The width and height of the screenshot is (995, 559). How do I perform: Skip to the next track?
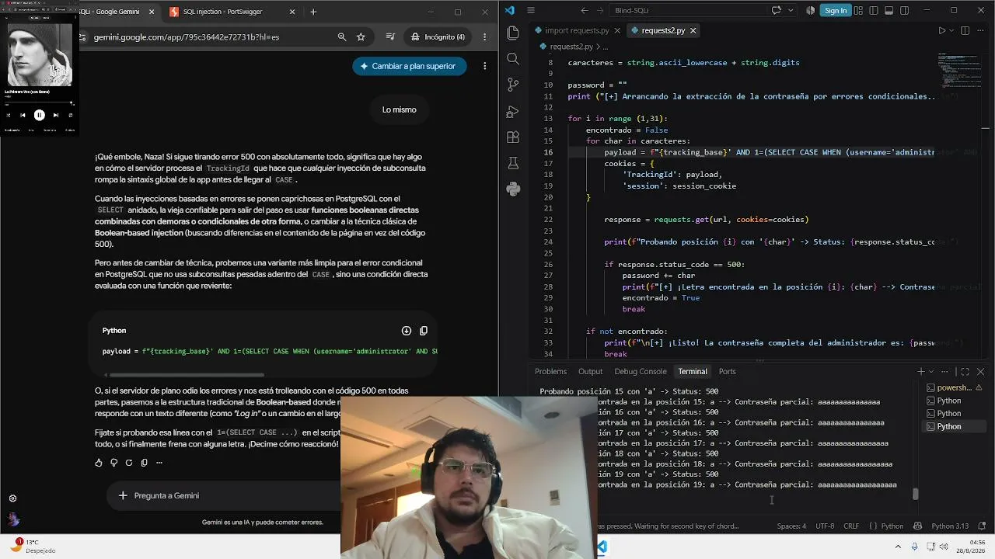56,115
